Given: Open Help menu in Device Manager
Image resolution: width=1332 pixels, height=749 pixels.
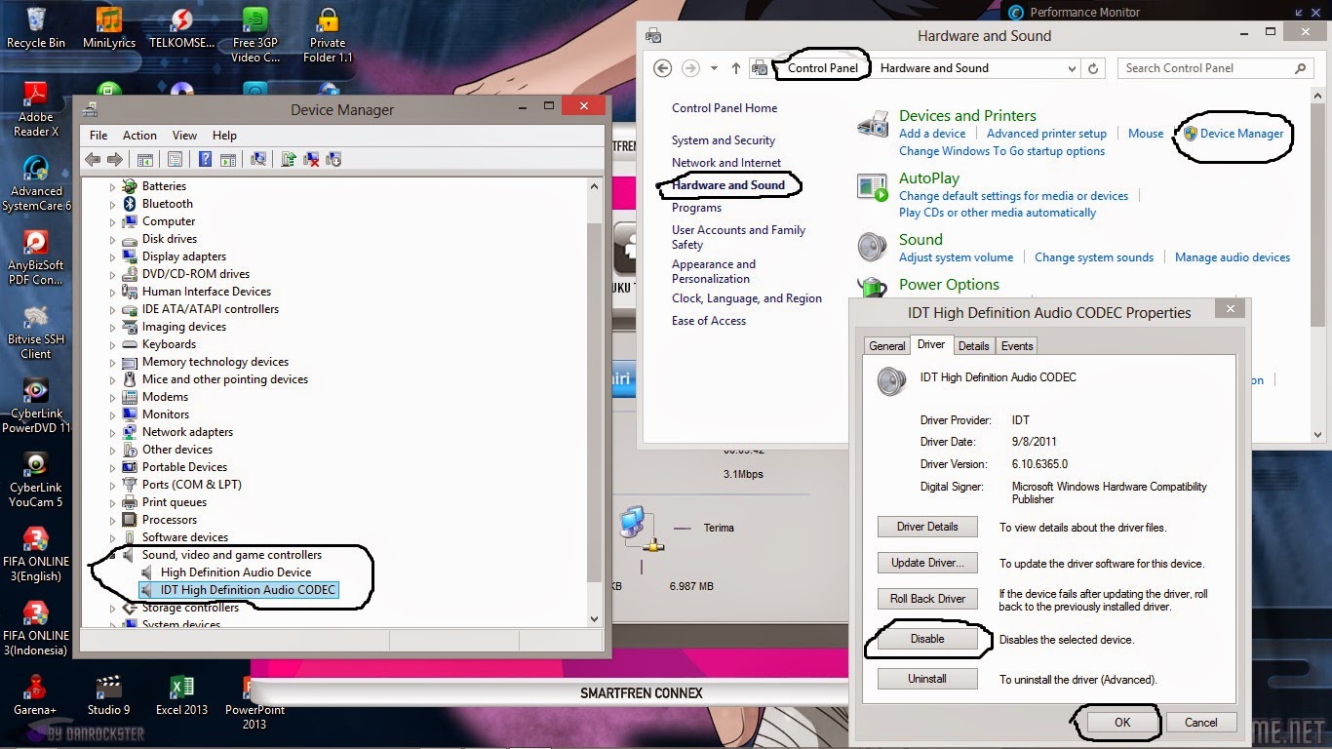Looking at the screenshot, I should coord(224,136).
